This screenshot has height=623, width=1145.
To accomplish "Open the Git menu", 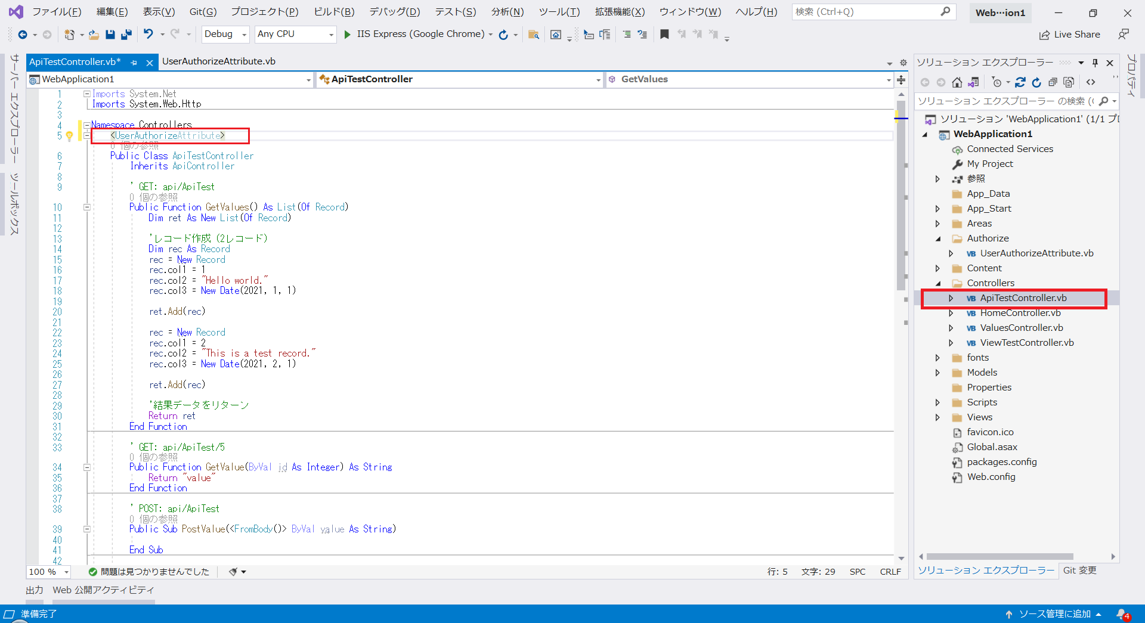I will pyautogui.click(x=202, y=11).
